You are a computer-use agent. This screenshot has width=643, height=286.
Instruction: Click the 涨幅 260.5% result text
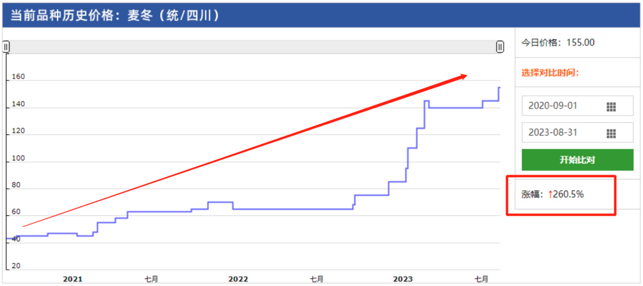(553, 194)
